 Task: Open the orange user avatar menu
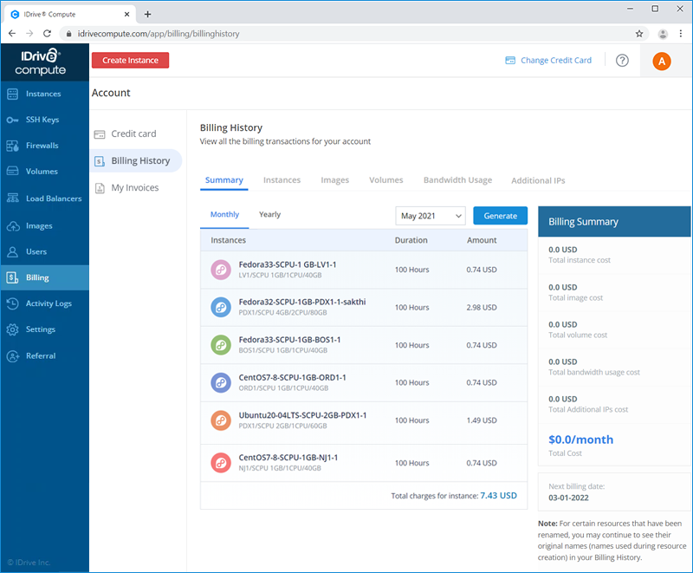click(662, 61)
